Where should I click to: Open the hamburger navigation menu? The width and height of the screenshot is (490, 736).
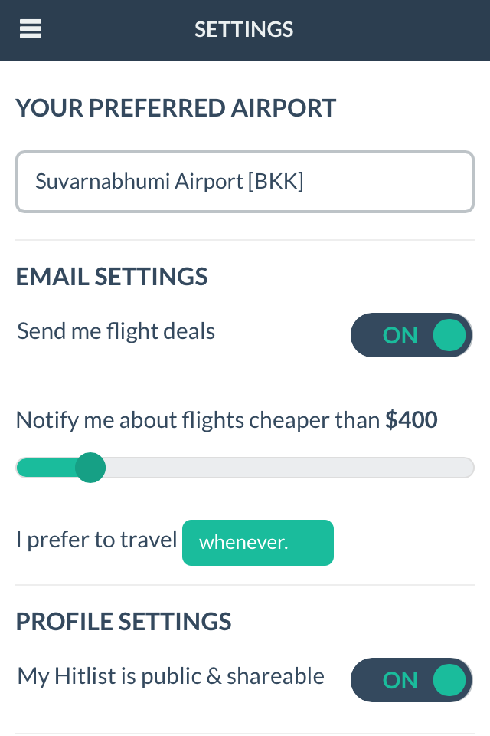pos(31,29)
